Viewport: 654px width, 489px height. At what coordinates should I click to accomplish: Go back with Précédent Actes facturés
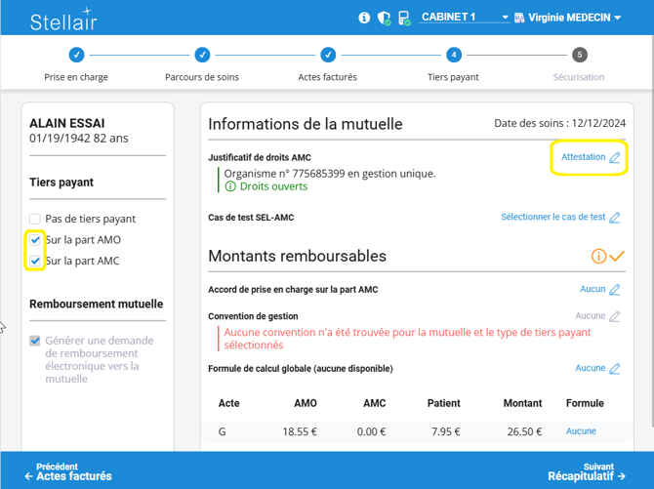coord(68,471)
